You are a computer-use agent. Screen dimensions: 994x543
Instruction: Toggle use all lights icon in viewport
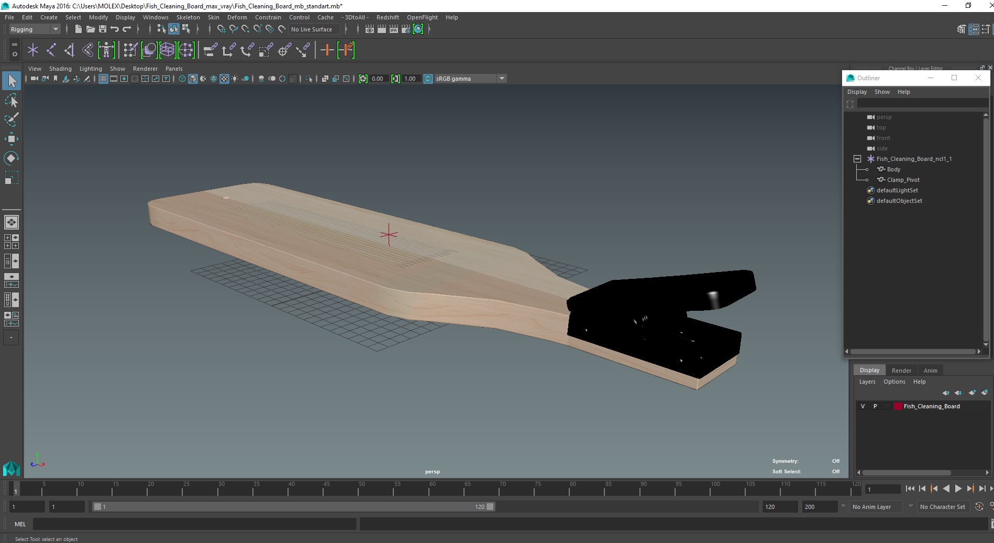pos(235,79)
